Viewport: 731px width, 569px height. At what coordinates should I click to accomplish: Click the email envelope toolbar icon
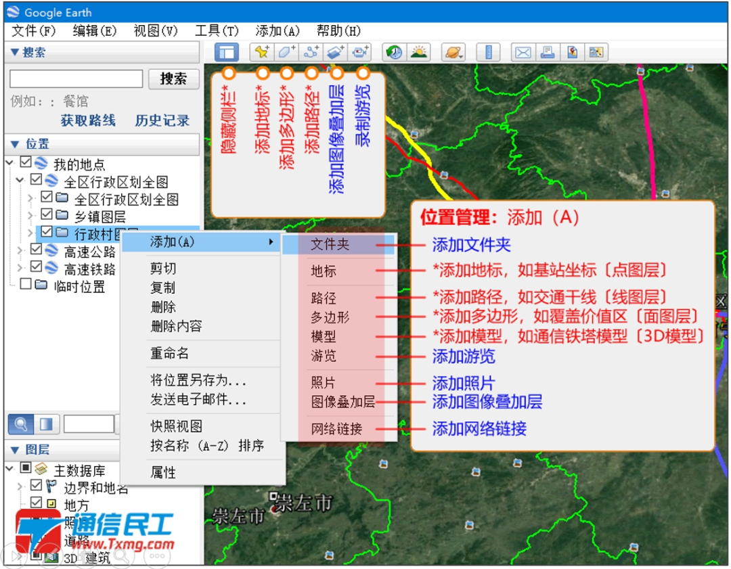[x=523, y=52]
